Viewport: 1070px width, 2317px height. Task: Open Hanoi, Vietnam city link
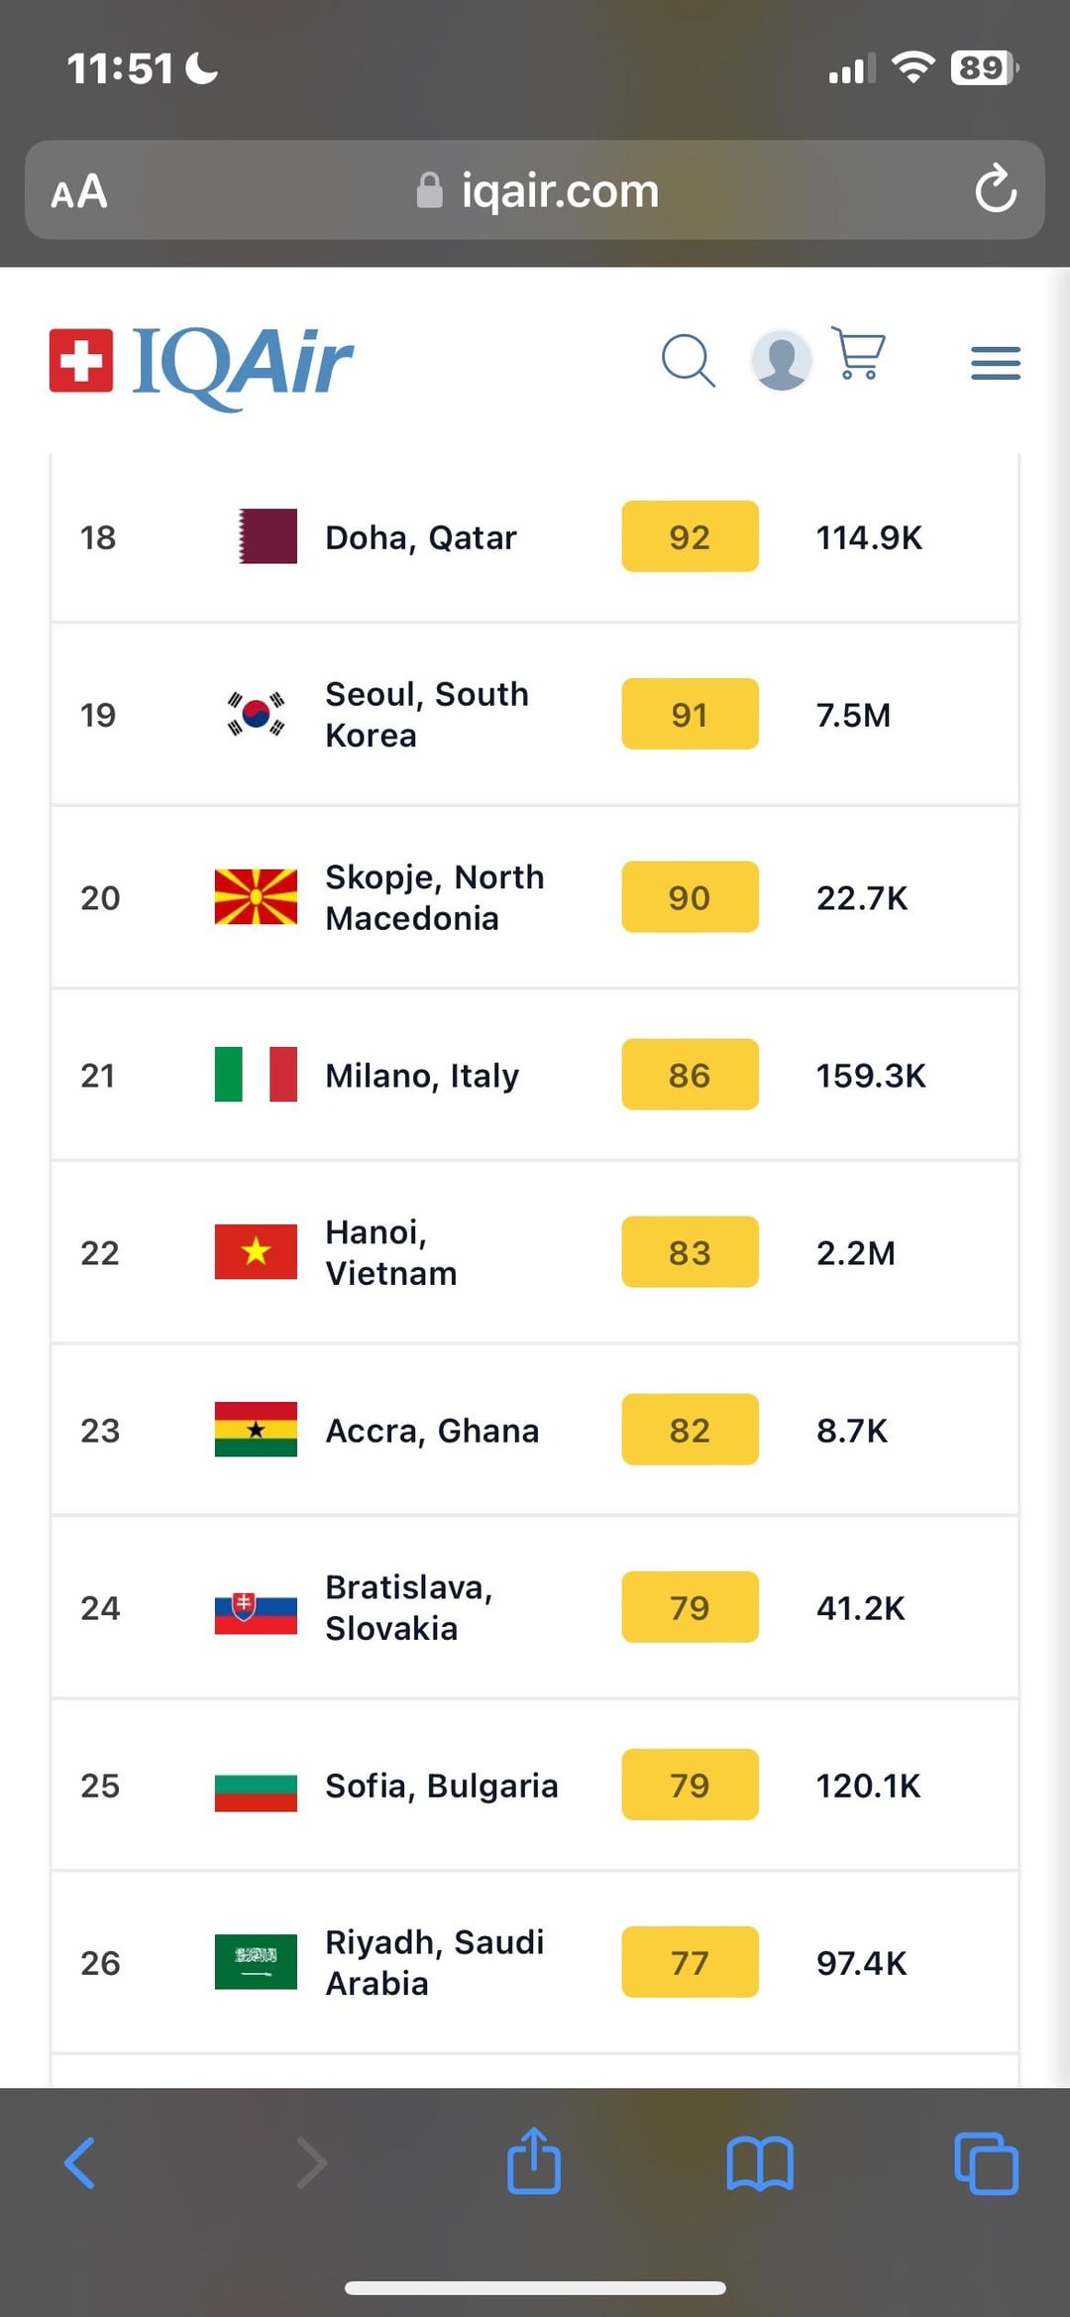pos(391,1252)
